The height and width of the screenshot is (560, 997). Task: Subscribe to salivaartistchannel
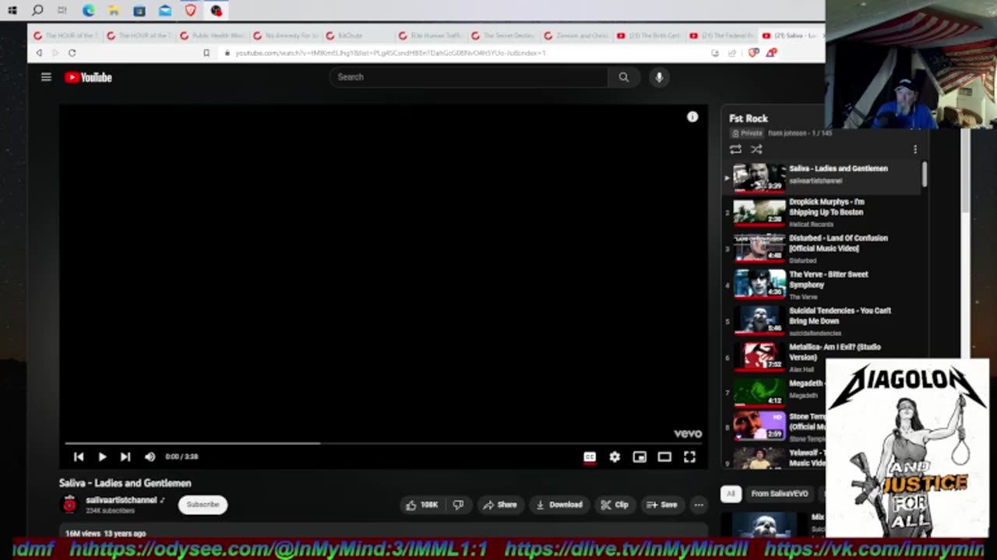(x=203, y=505)
